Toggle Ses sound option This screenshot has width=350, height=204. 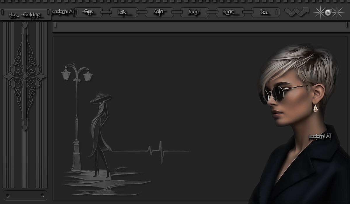(265, 12)
